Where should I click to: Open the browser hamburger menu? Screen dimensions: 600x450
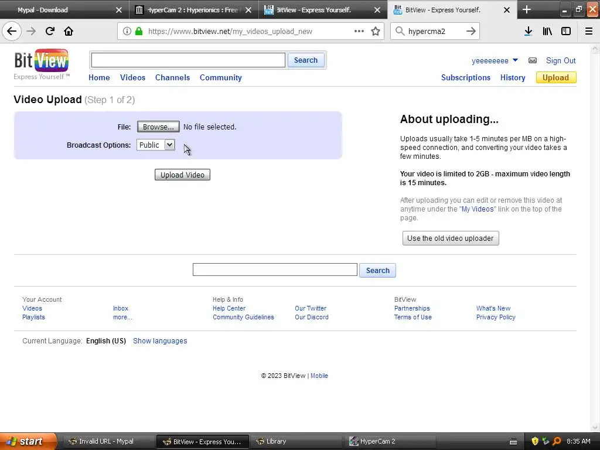click(588, 31)
